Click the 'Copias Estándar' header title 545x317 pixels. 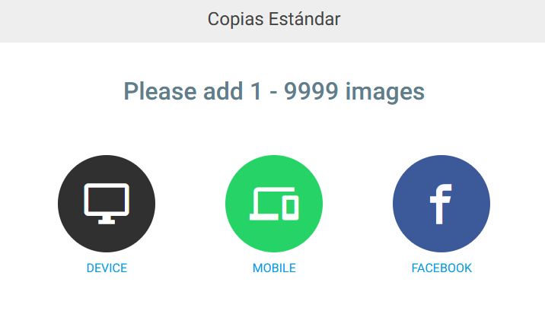[x=274, y=19]
